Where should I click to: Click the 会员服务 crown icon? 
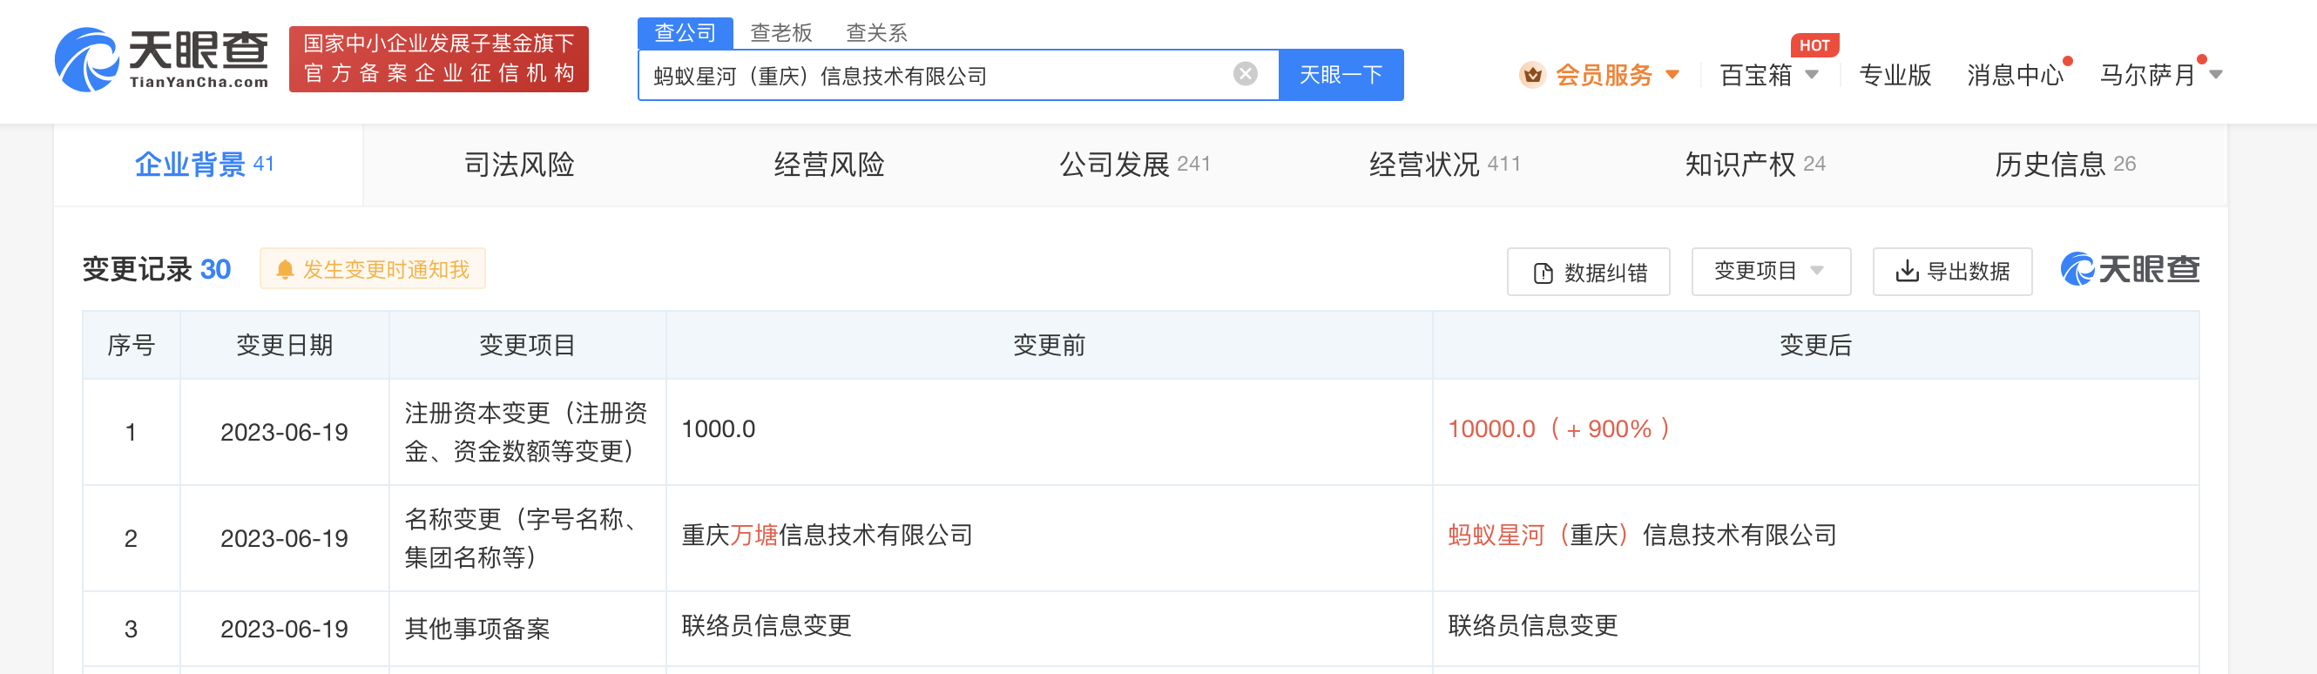pyautogui.click(x=1533, y=75)
